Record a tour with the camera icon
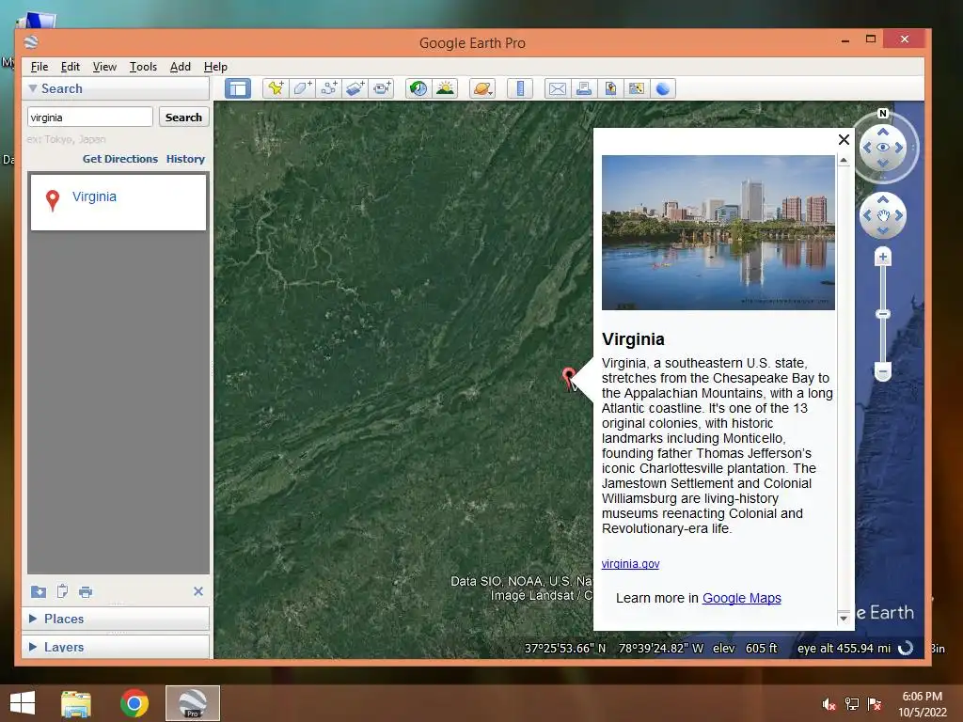 [382, 88]
